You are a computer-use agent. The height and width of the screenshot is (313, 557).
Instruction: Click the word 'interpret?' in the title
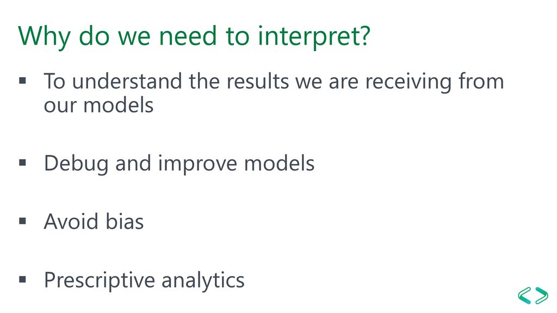(314, 37)
